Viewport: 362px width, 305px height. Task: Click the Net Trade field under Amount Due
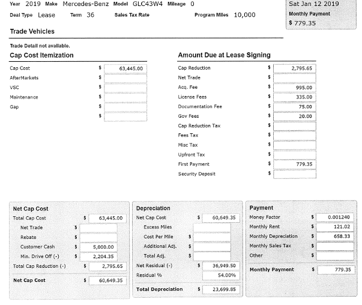point(295,78)
